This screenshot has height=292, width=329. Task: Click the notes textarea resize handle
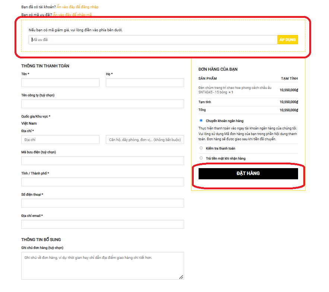tap(181, 277)
